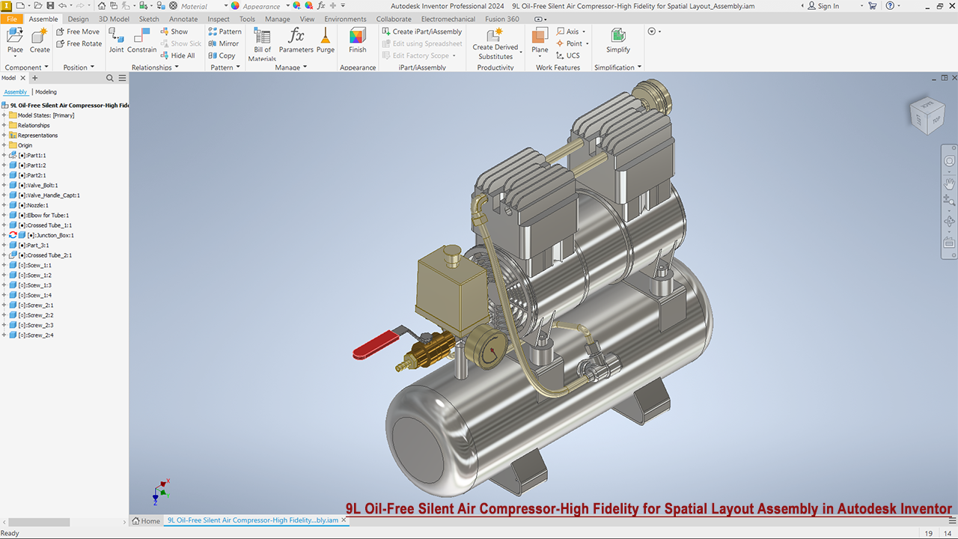Click the Create component tool
The height and width of the screenshot is (539, 958).
(40, 40)
